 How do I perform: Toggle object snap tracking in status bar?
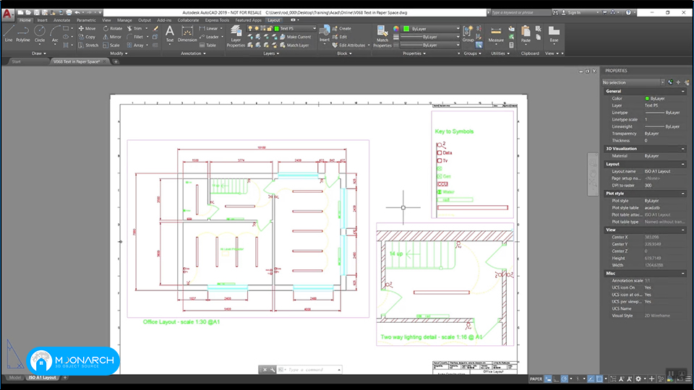[x=591, y=379]
